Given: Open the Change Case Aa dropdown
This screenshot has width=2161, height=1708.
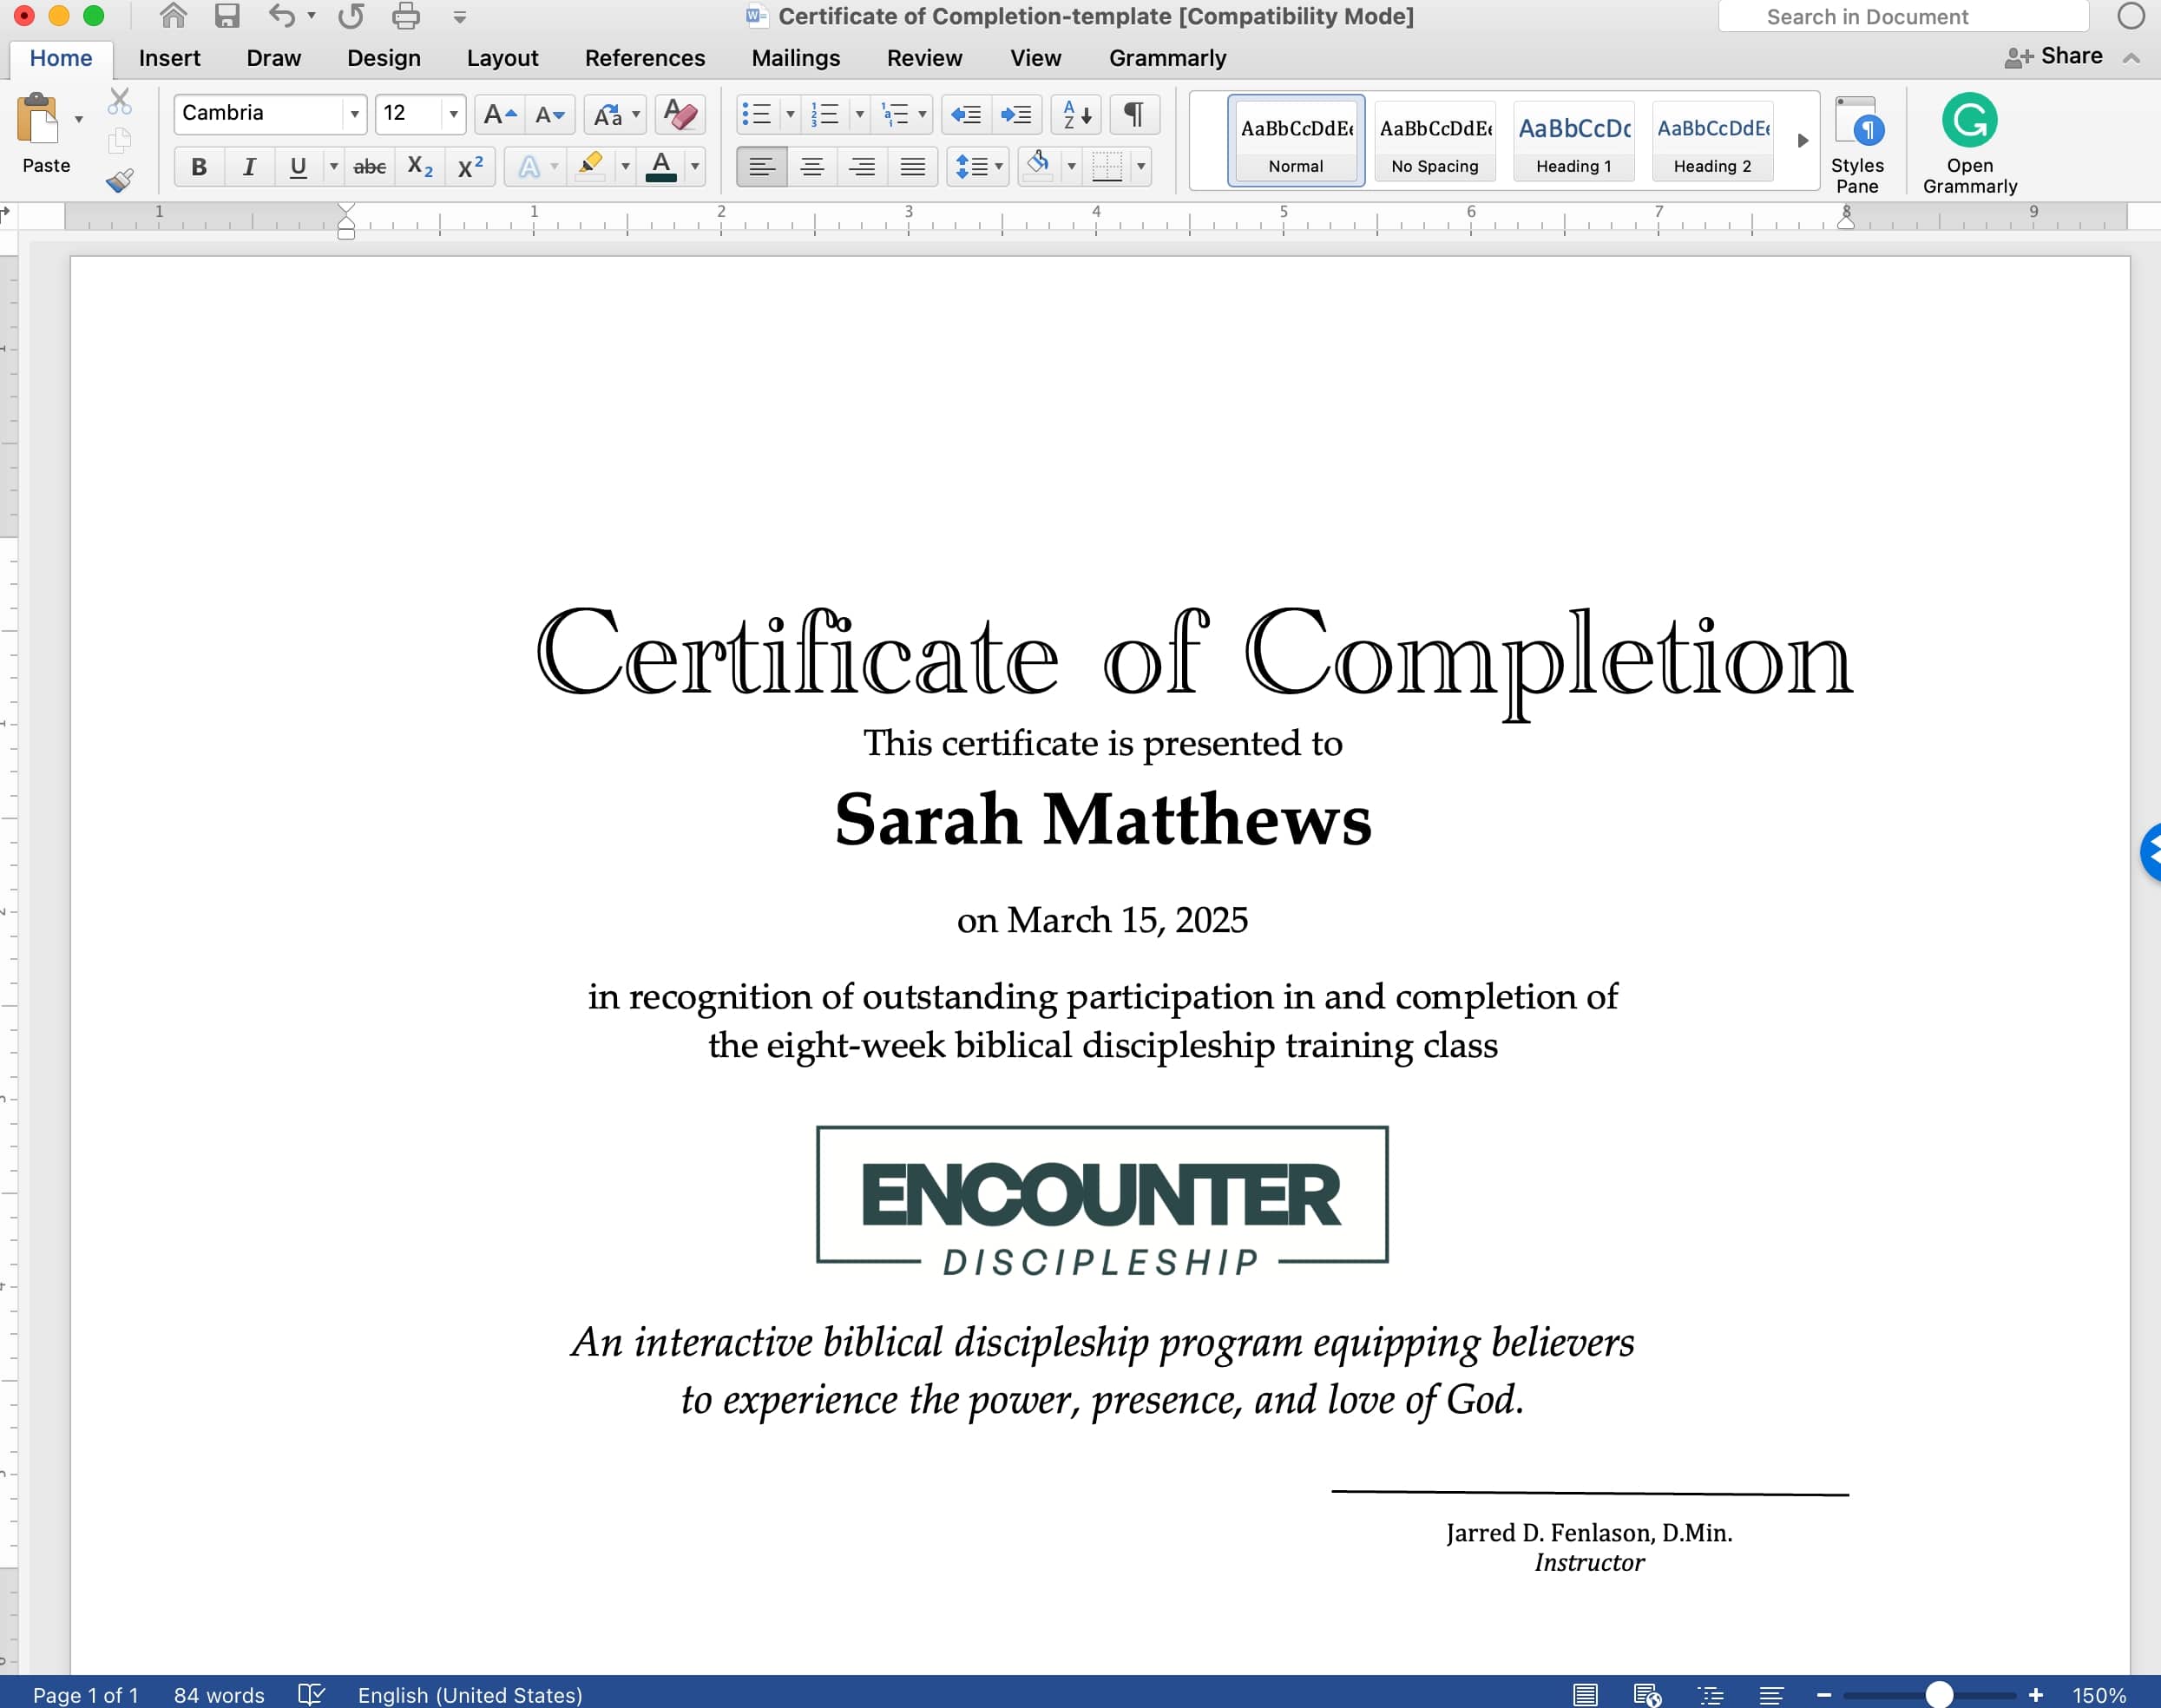Looking at the screenshot, I should [x=614, y=114].
